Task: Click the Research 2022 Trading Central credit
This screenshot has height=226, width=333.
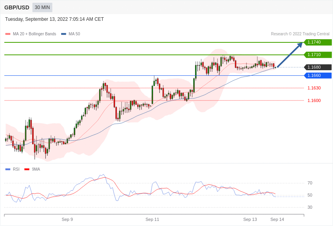Action: point(300,34)
